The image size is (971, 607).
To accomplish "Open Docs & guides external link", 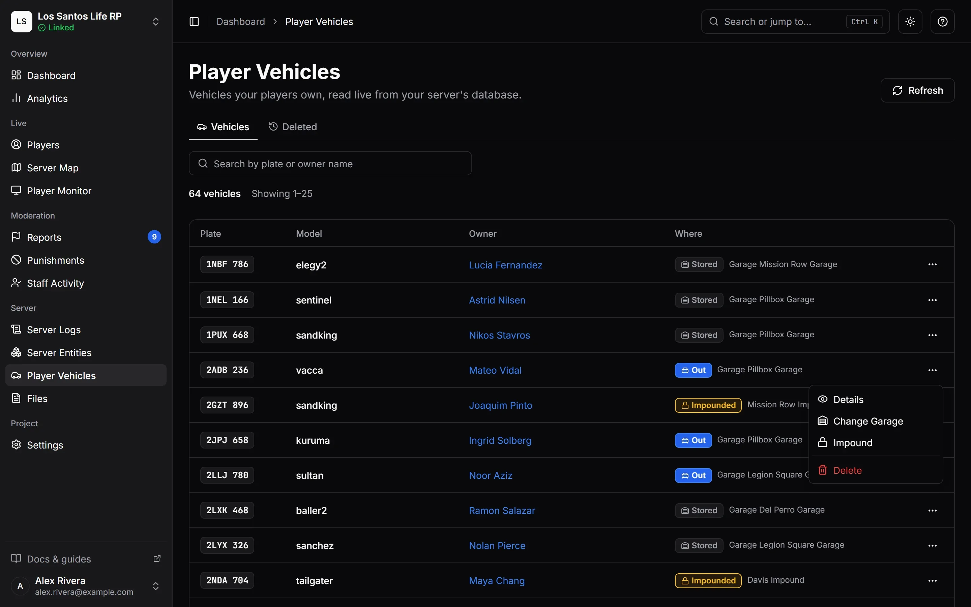I will point(86,559).
